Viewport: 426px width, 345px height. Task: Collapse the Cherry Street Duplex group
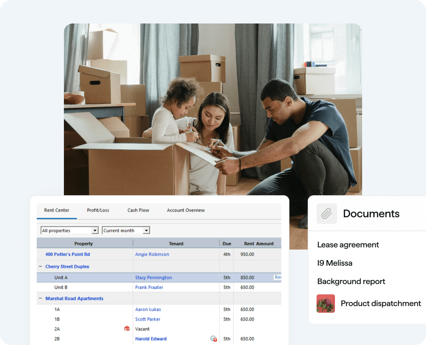40,266
